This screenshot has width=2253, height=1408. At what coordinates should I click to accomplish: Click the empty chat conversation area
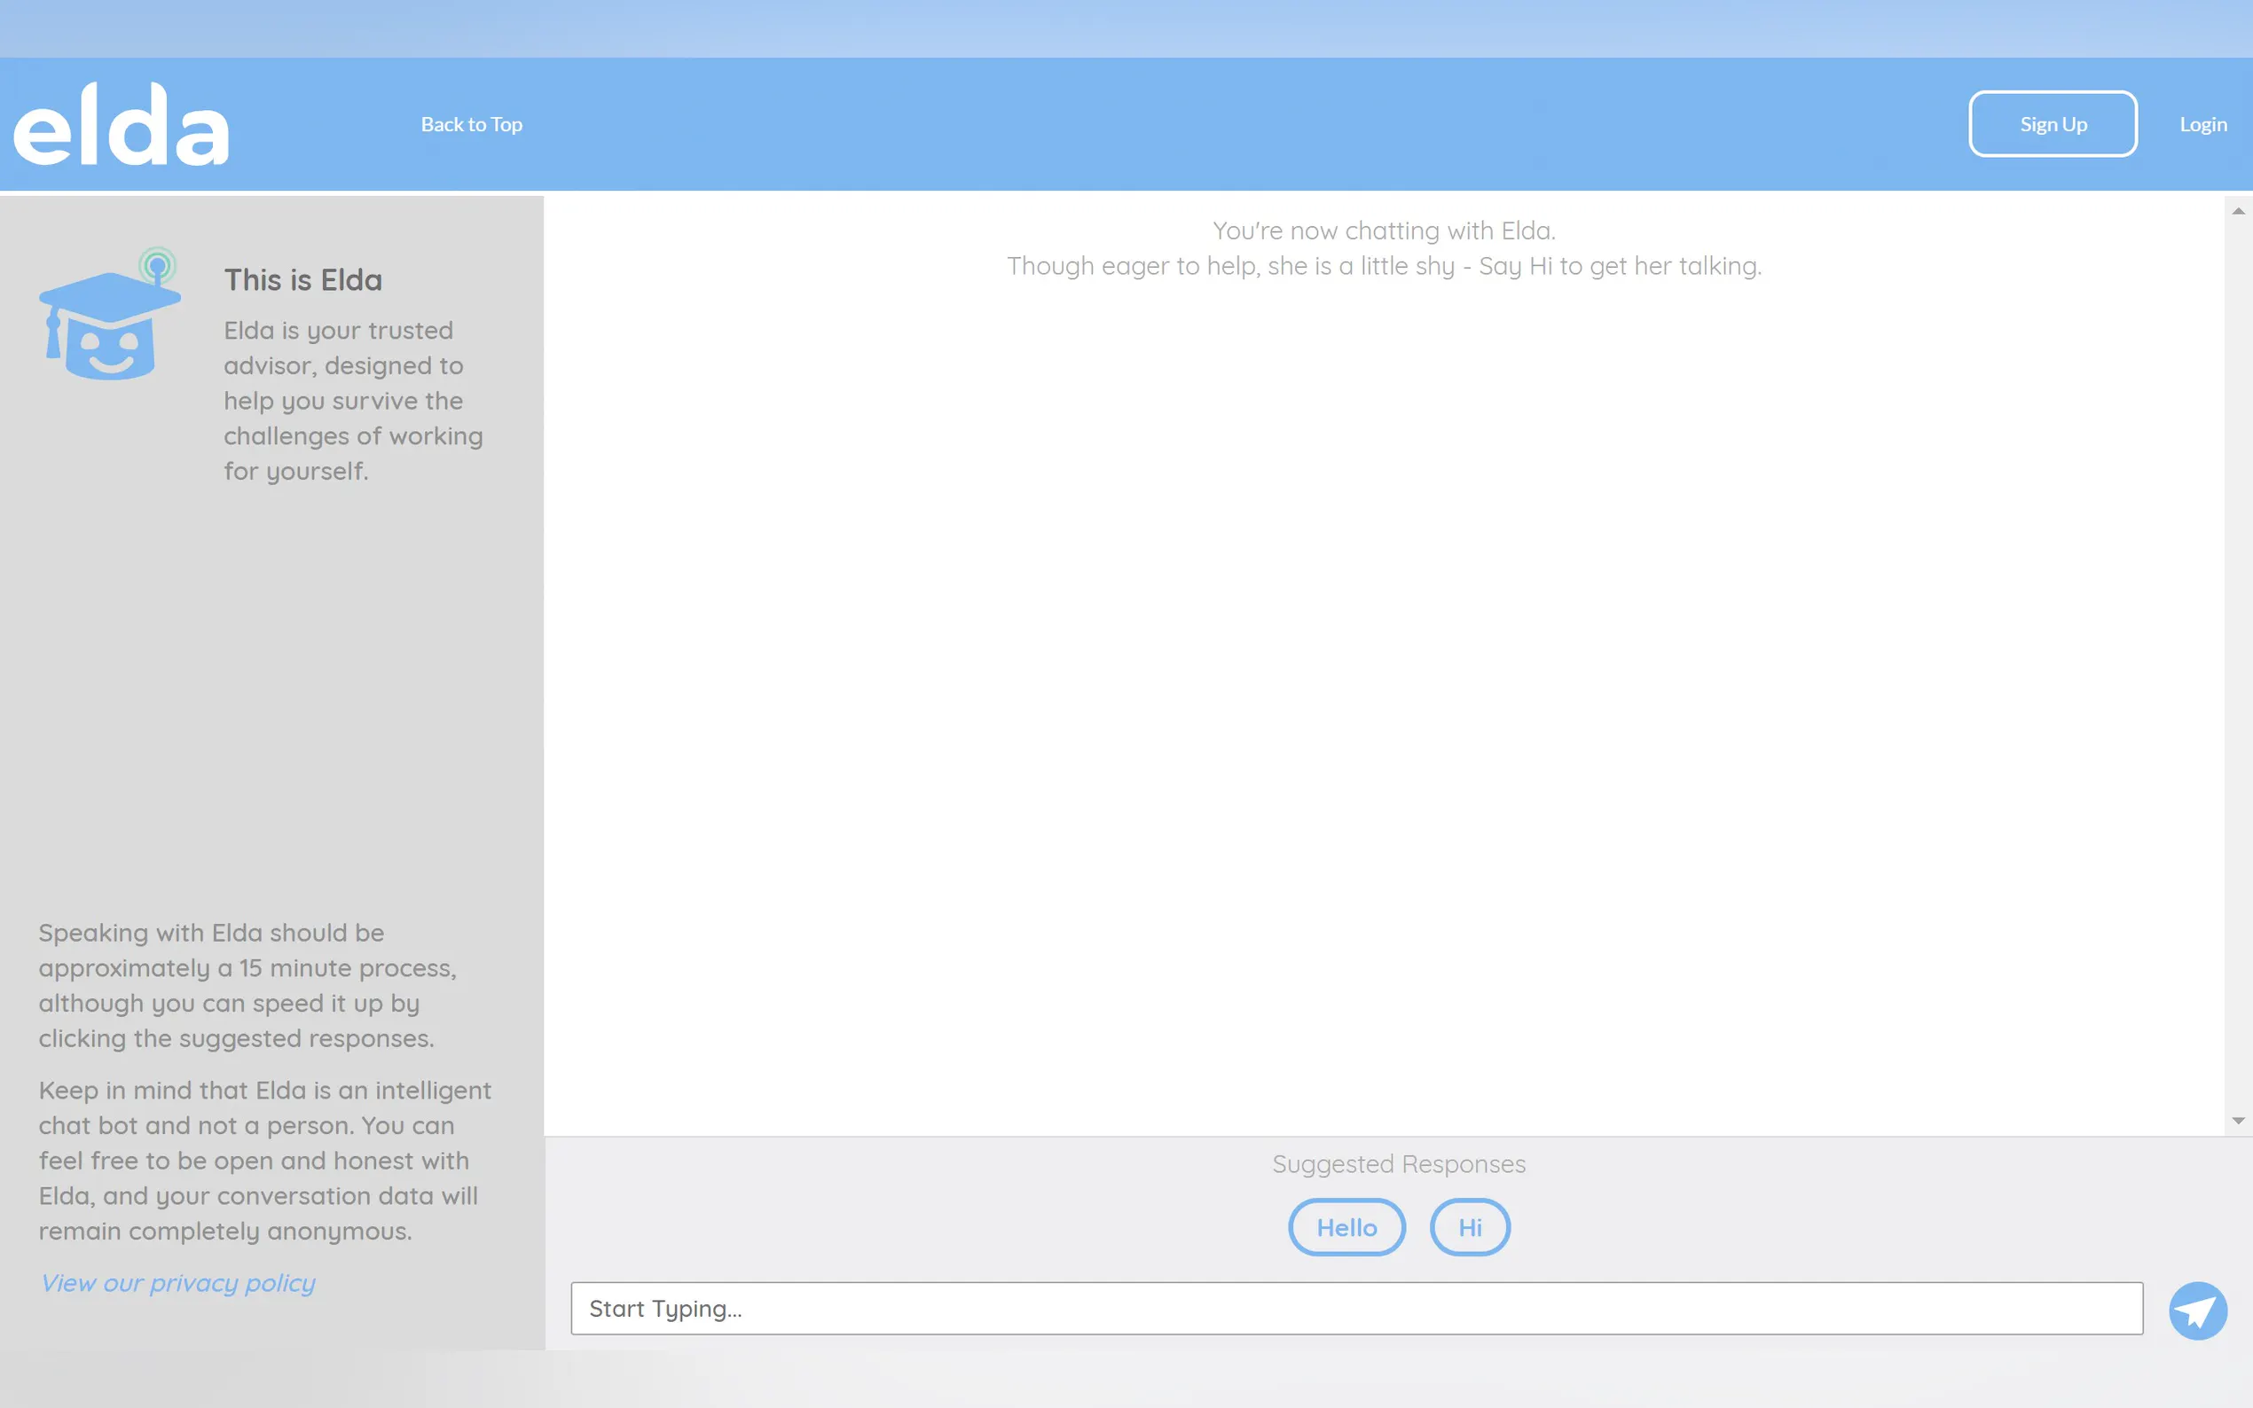tap(1384, 699)
